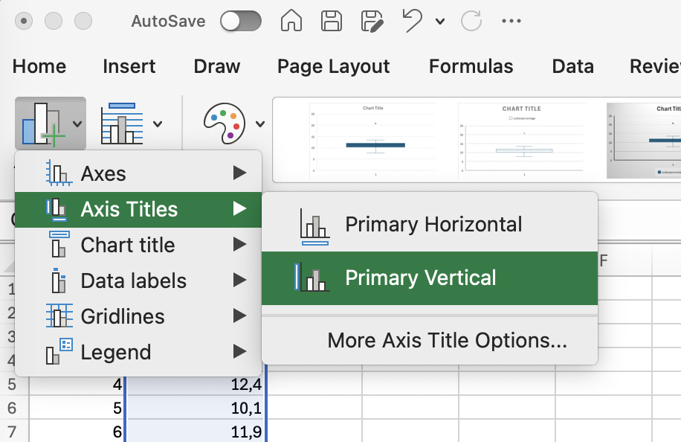The image size is (681, 442).
Task: Open the Home ribbon tab
Action: (x=39, y=66)
